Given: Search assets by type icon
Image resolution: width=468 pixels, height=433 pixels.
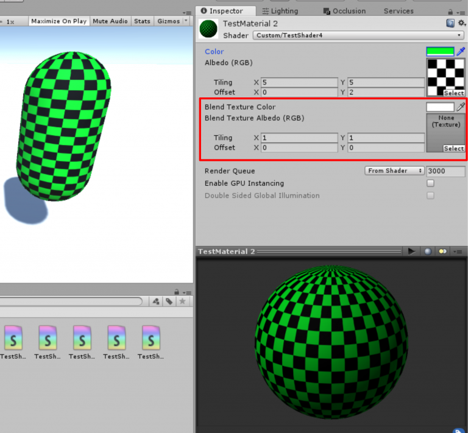Looking at the screenshot, I should pos(156,301).
